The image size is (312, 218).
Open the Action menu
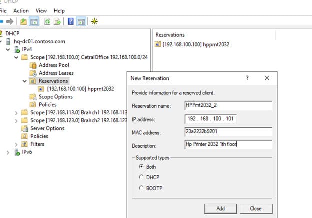tap(21, 11)
